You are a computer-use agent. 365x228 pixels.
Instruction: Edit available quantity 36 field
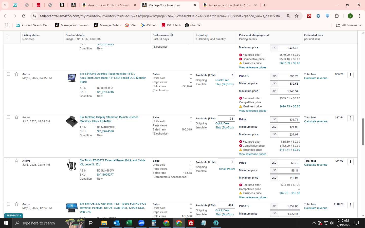click(x=226, y=119)
